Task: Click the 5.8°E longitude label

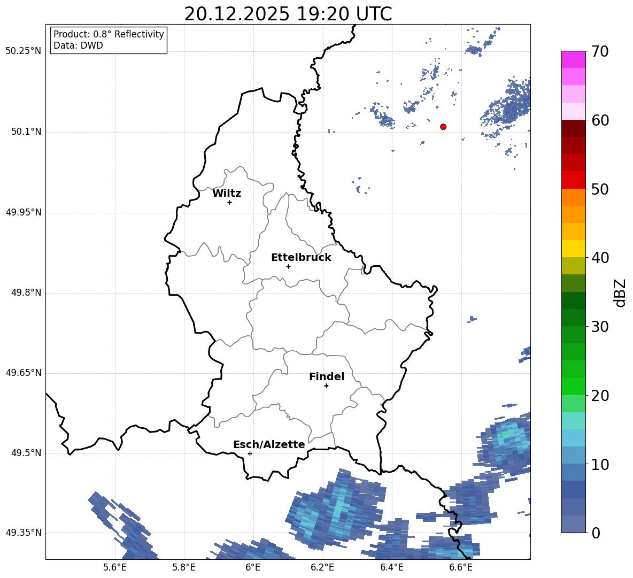Action: tap(184, 567)
